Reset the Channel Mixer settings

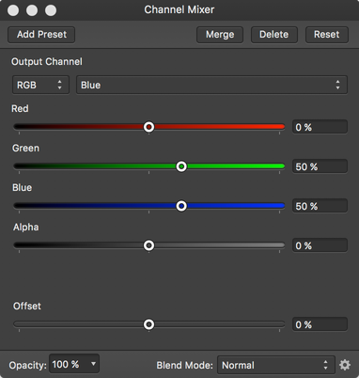(x=327, y=35)
